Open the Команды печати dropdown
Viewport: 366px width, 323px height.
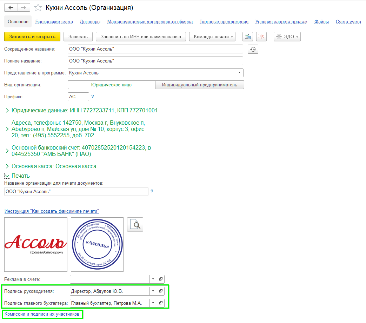(212, 37)
